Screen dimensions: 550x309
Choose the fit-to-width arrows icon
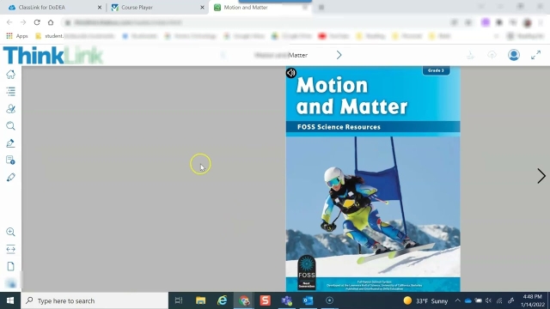point(10,249)
